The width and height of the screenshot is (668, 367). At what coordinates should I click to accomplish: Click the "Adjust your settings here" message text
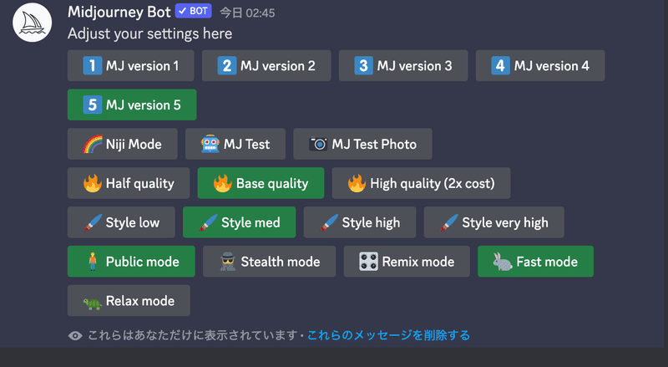[150, 33]
